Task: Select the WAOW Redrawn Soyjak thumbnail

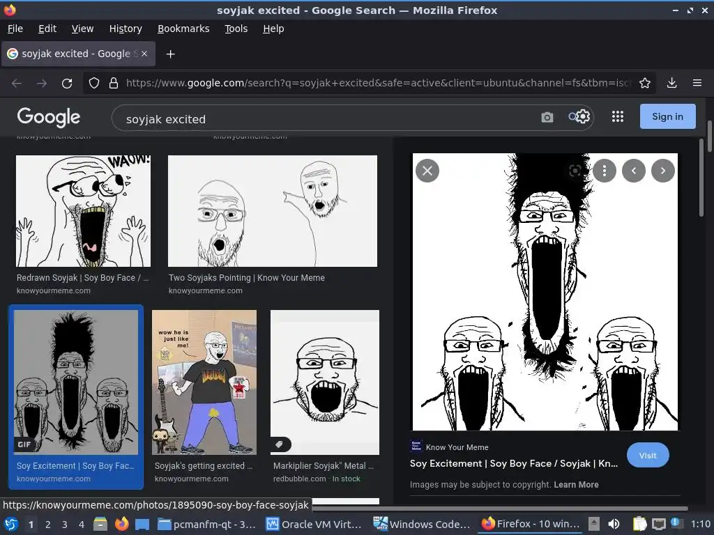Action: tap(84, 211)
